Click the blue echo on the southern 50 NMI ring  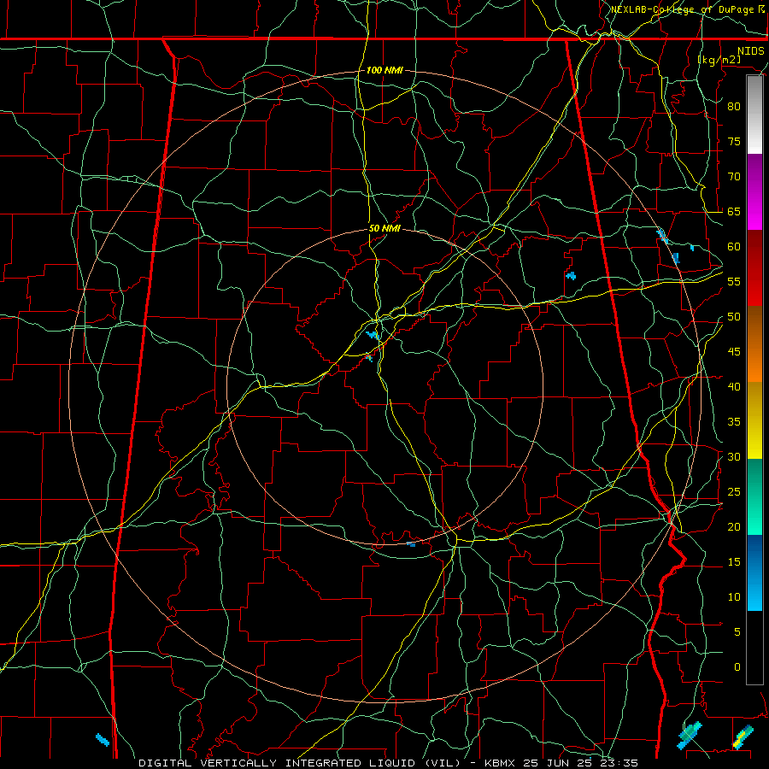point(411,544)
